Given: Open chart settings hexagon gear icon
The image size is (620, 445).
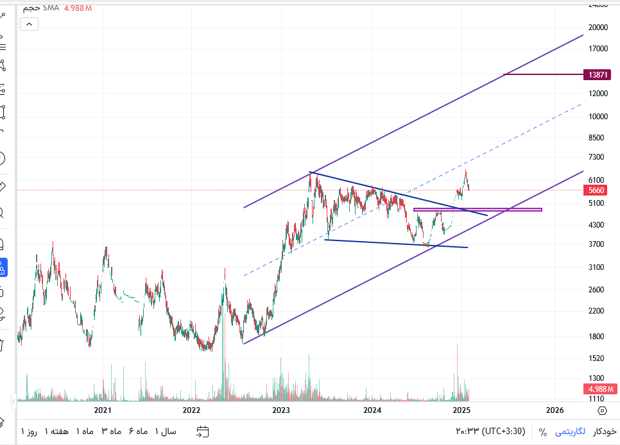Looking at the screenshot, I should [x=602, y=410].
